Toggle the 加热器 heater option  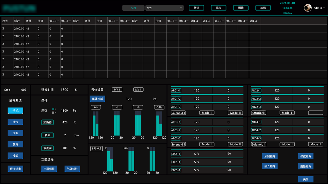point(47,122)
